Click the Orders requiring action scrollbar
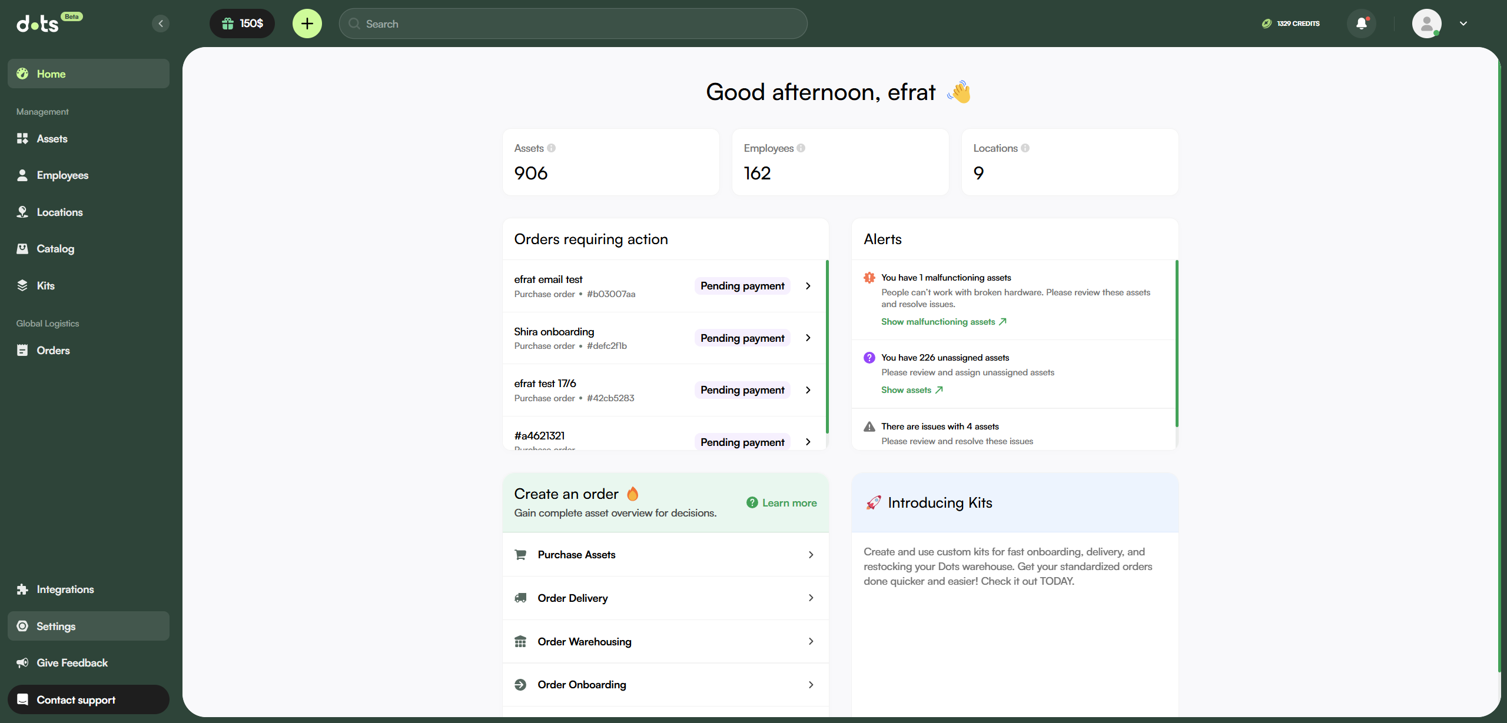The height and width of the screenshot is (723, 1507). 827,347
